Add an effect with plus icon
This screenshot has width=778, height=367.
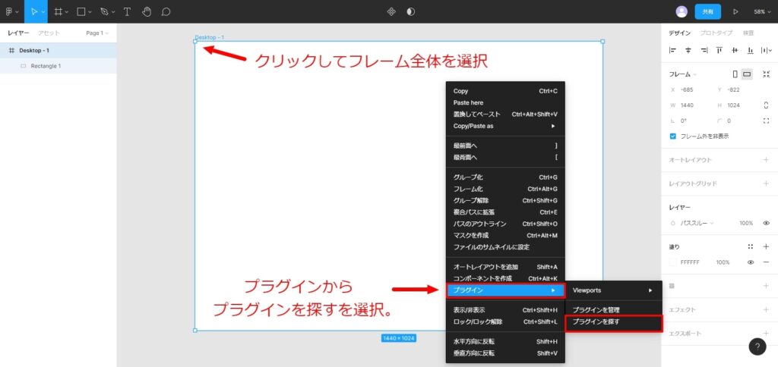coord(766,309)
